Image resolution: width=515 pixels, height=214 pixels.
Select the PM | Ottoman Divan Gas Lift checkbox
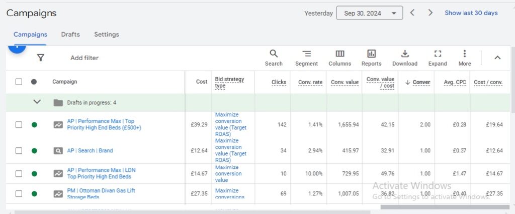[19, 193]
